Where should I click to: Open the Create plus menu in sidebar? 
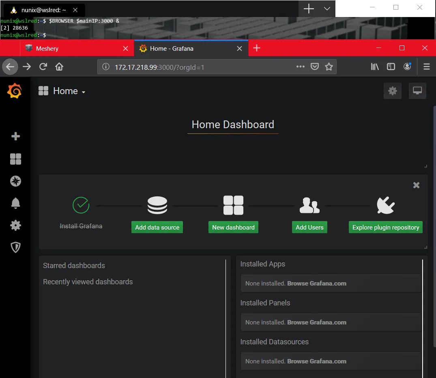click(15, 136)
